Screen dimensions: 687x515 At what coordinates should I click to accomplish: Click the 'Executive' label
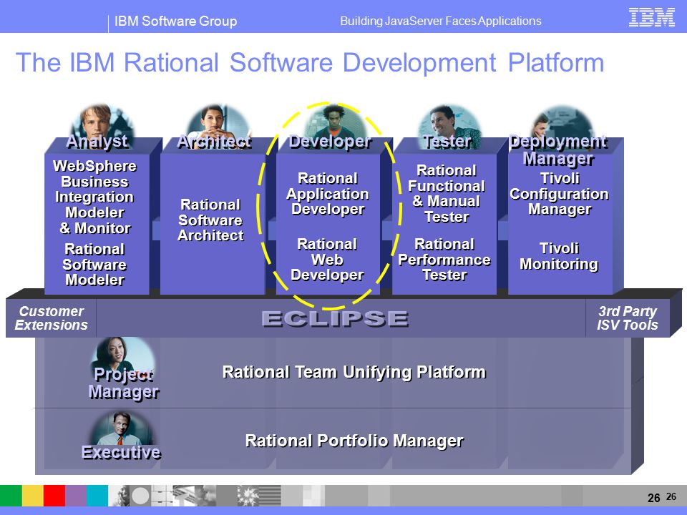tap(122, 452)
